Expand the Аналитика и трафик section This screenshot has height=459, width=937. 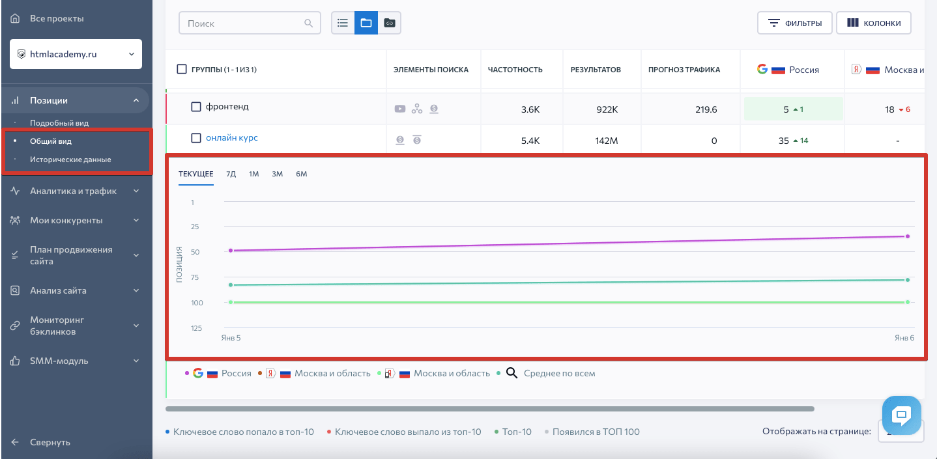pos(136,191)
